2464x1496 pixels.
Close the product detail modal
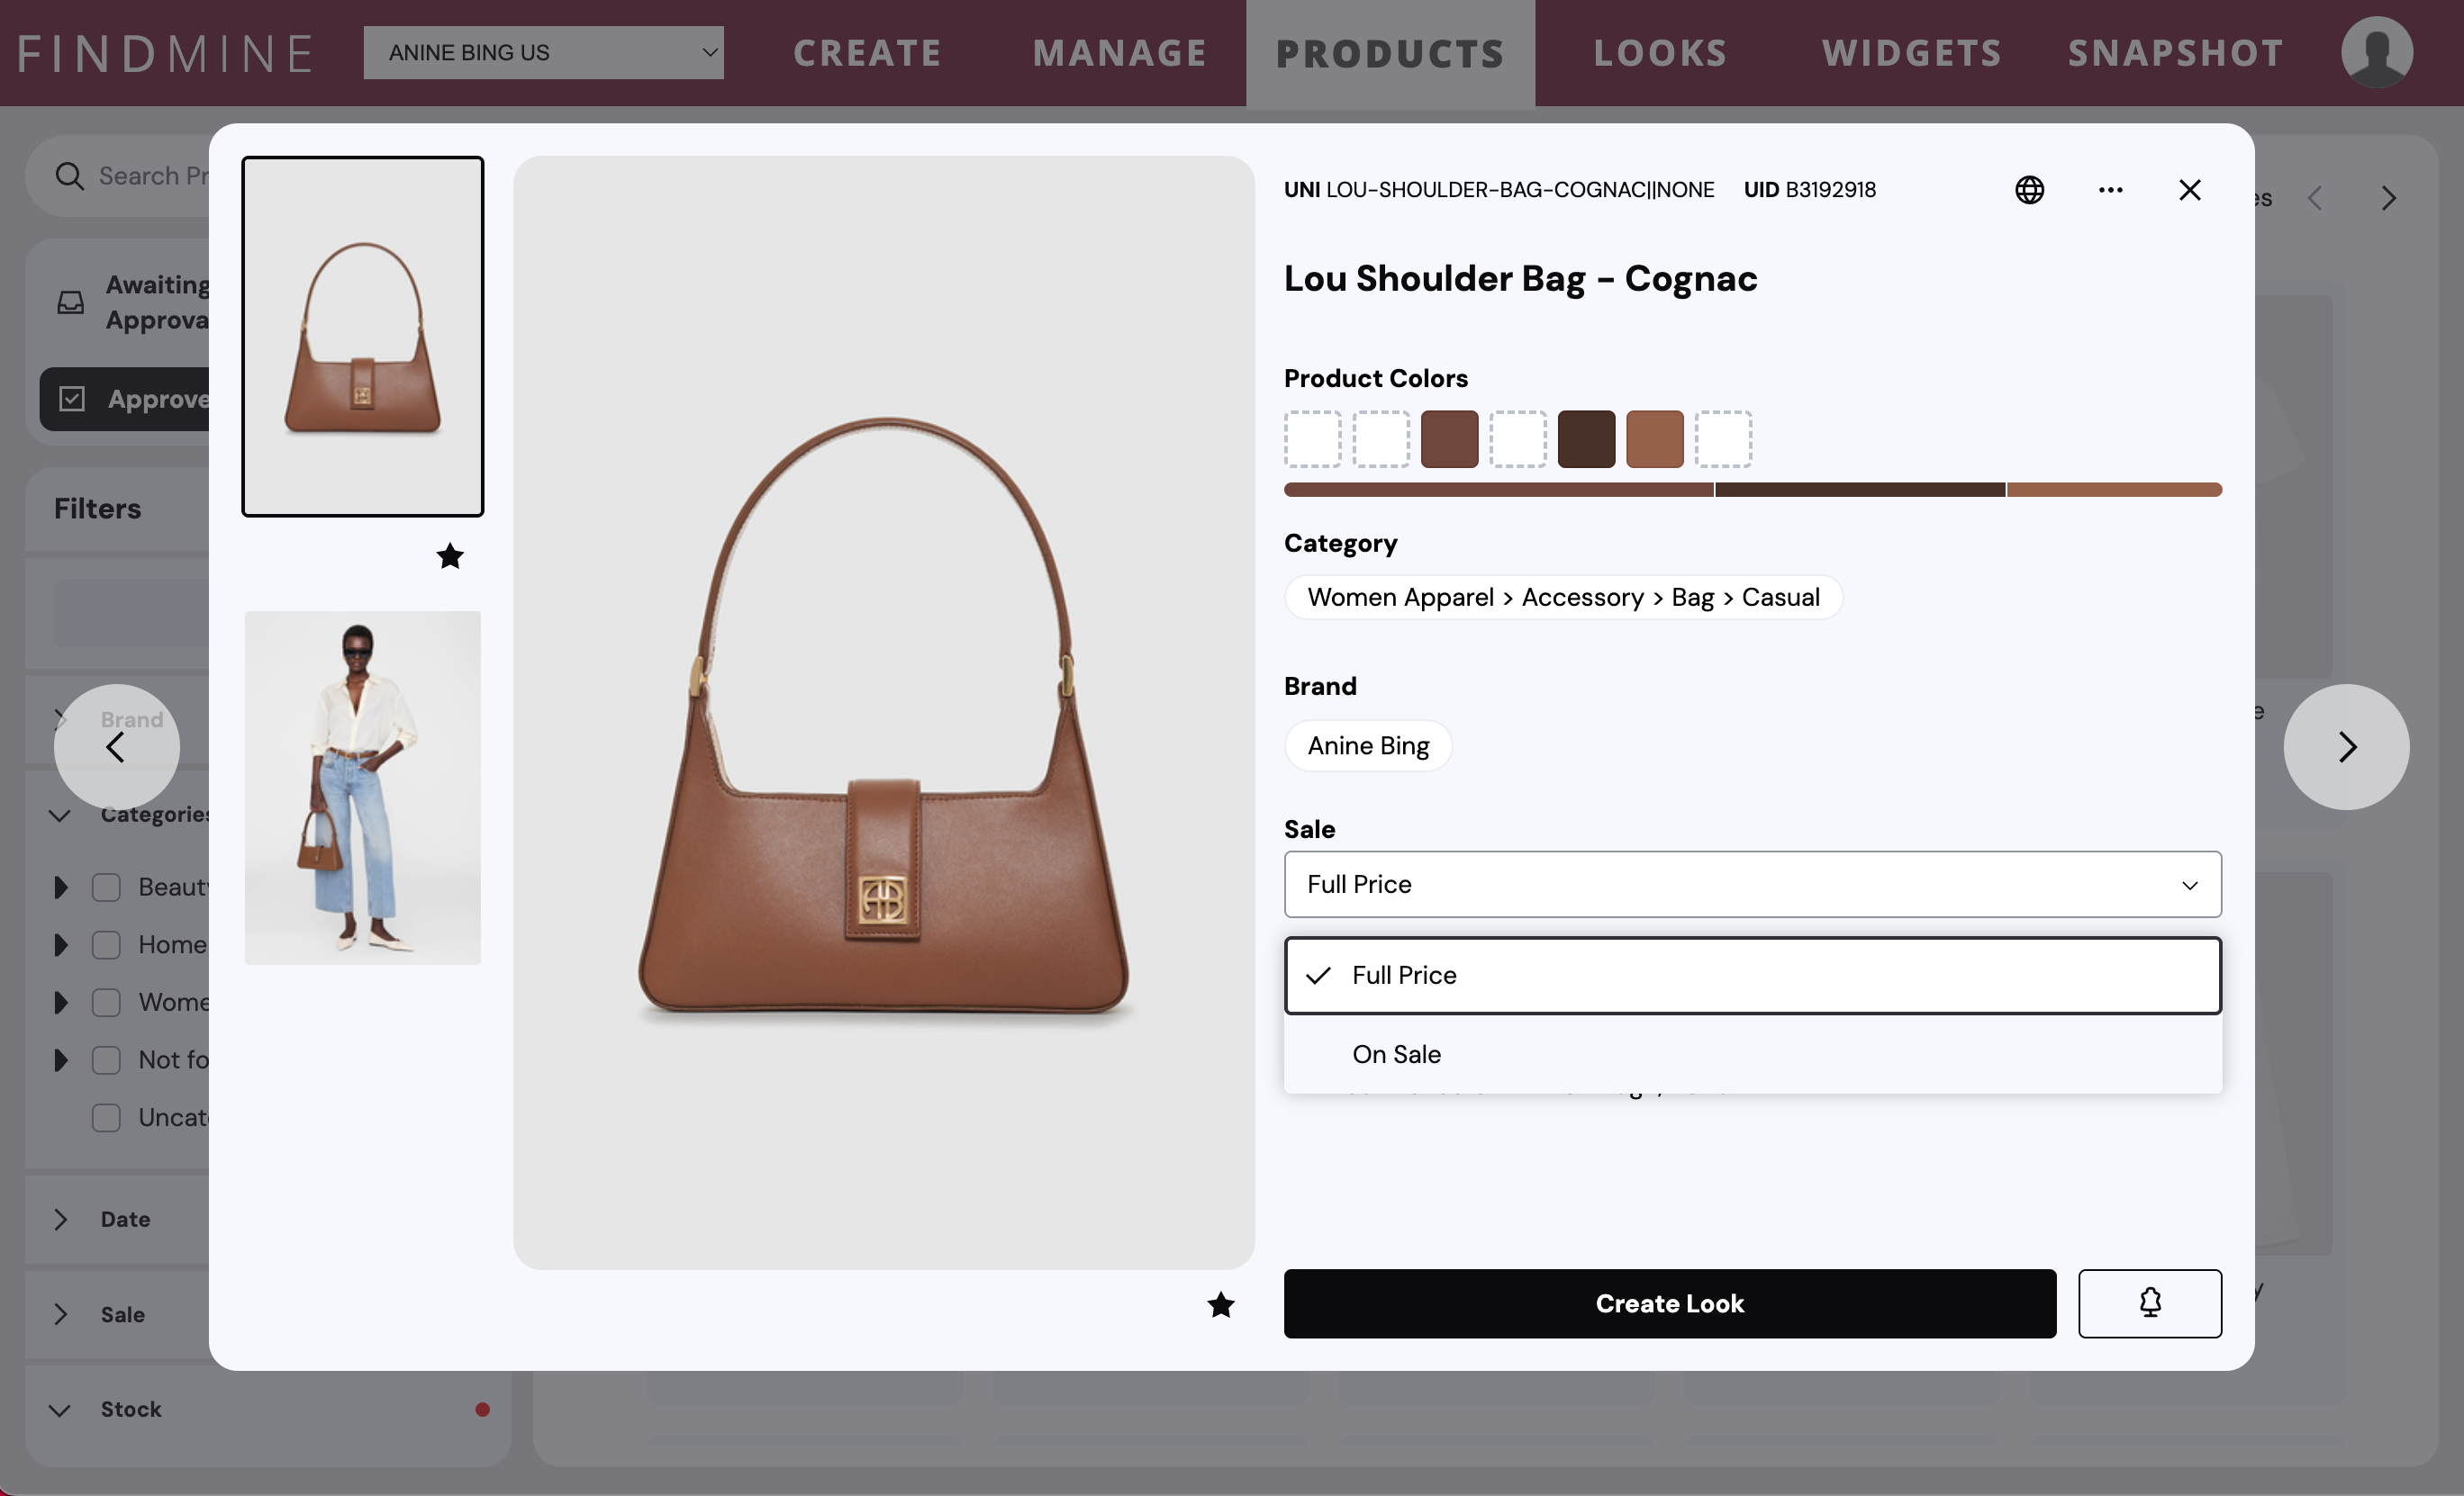2190,190
